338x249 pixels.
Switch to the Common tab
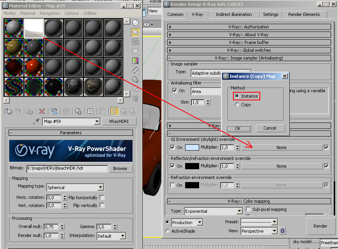(175, 14)
